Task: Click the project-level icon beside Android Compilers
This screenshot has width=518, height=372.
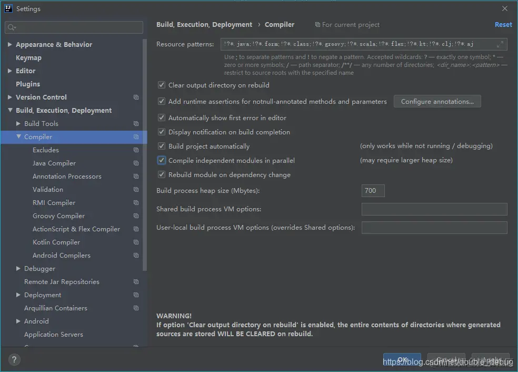Action: click(x=136, y=256)
